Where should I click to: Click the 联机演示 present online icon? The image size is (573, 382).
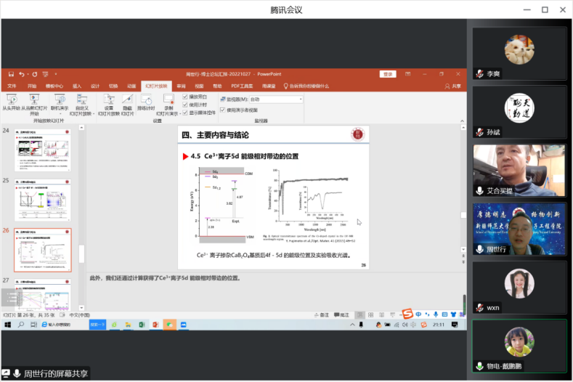(60, 99)
